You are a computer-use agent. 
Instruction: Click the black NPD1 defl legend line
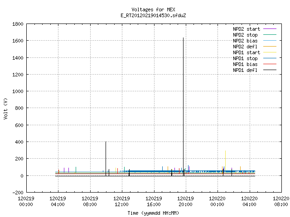[270, 70]
